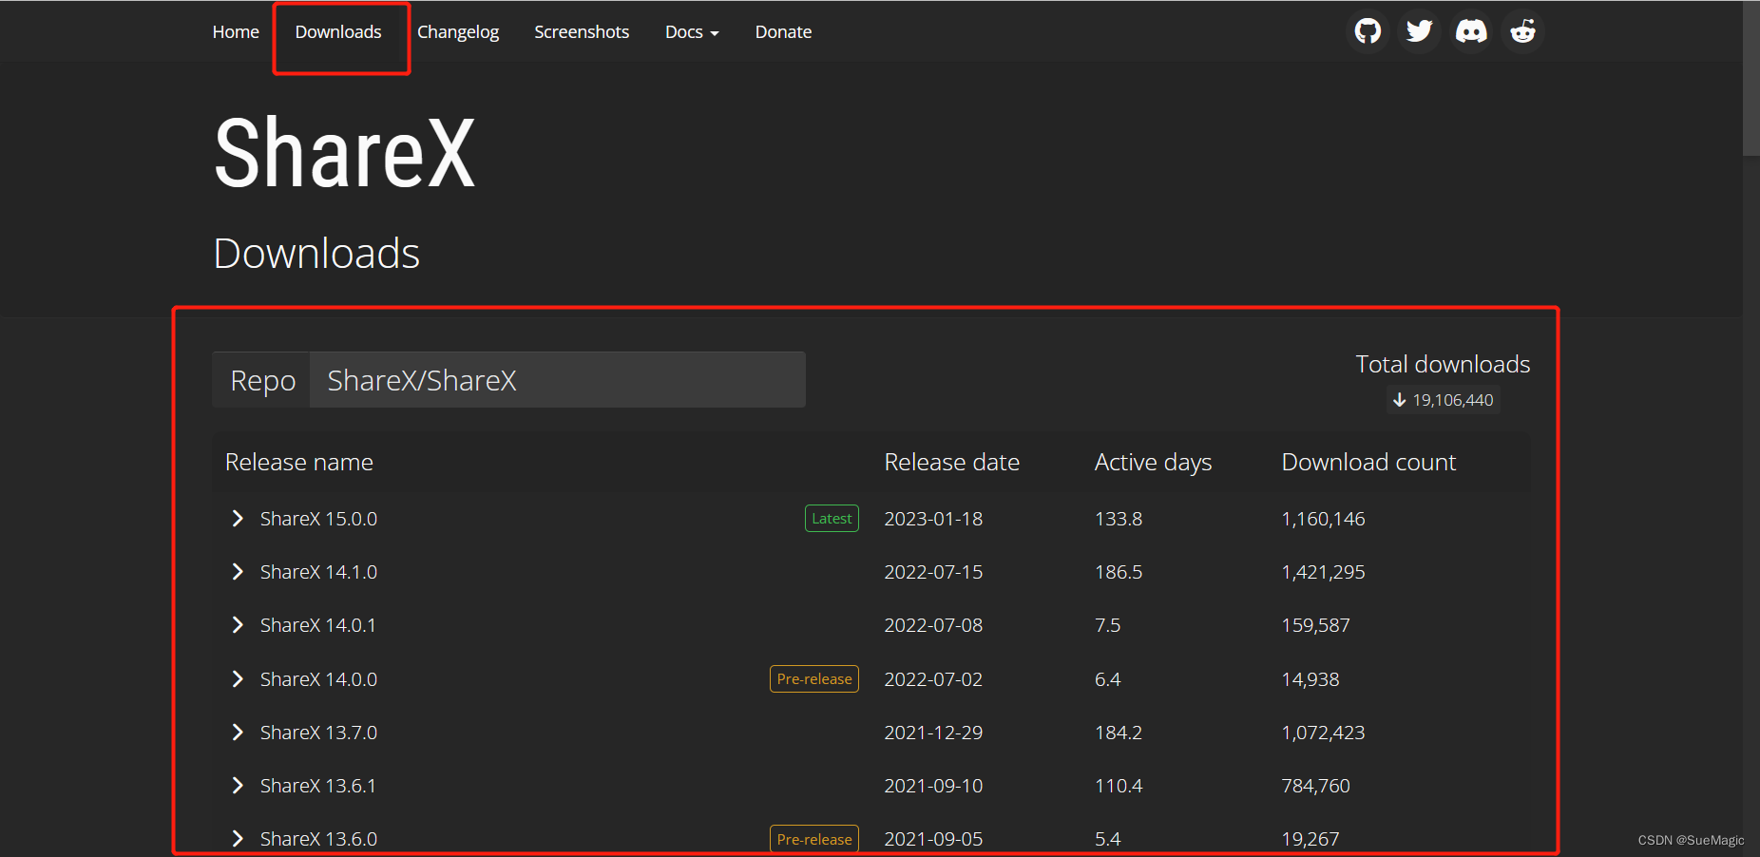Open the Changelog page
This screenshot has width=1760, height=857.
458,32
